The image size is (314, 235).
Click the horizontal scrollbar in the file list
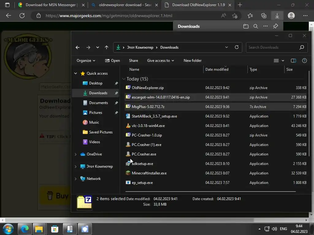(210, 192)
